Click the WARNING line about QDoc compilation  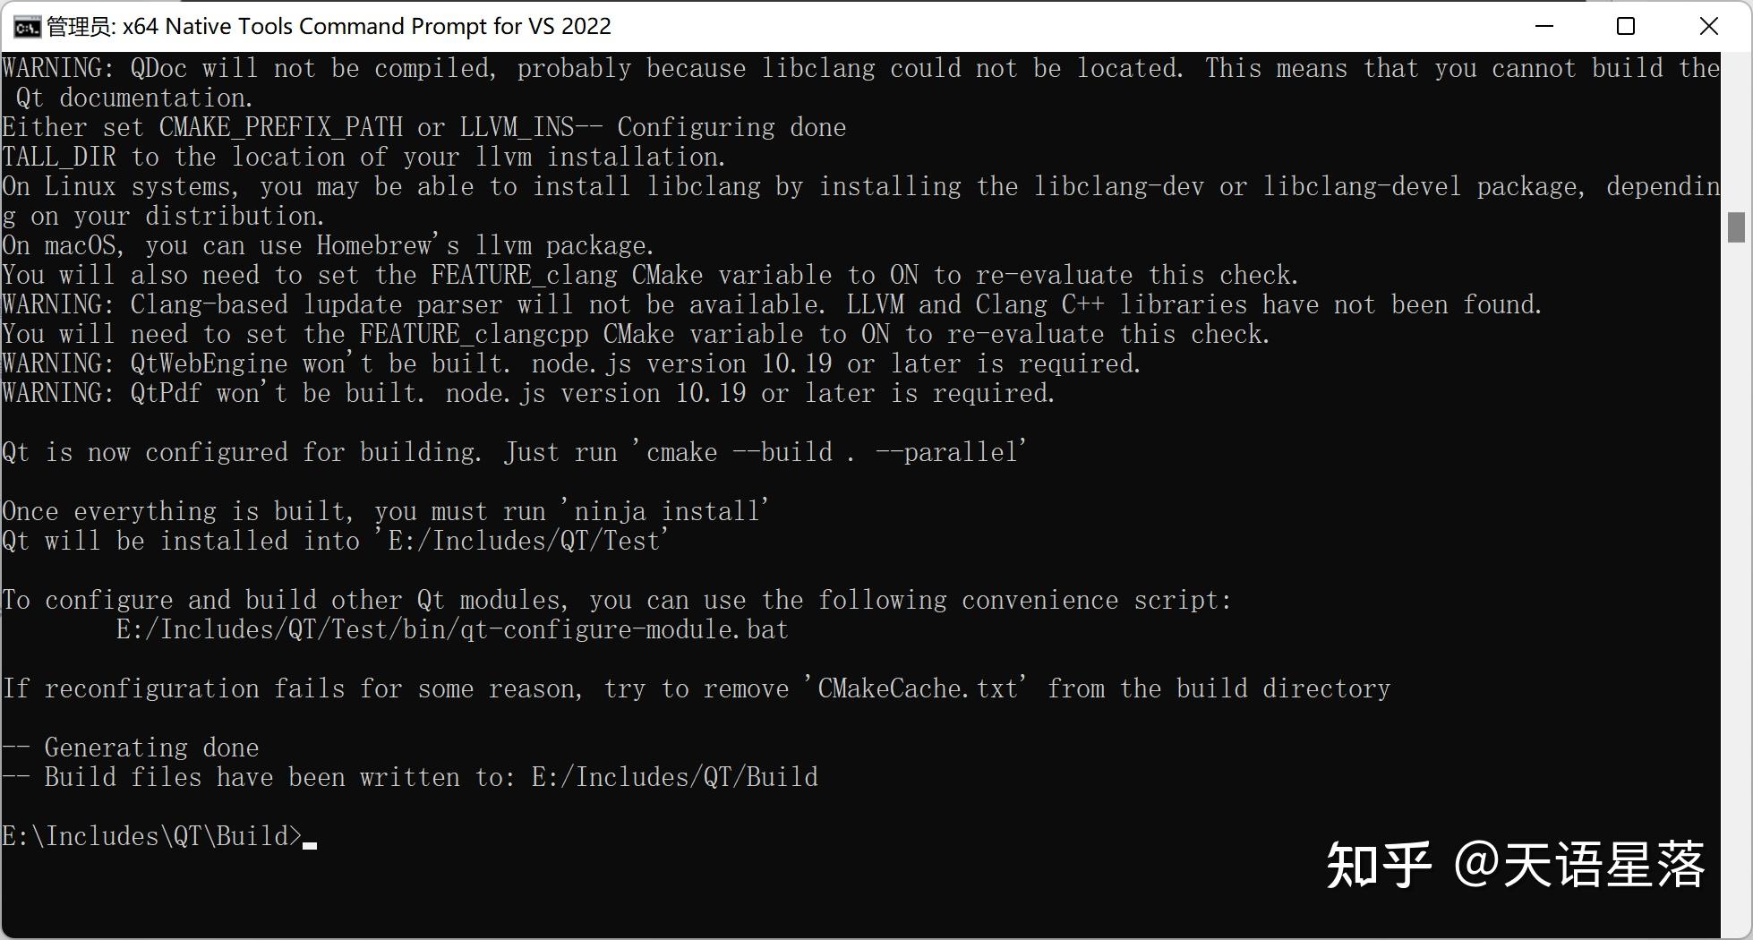click(358, 67)
